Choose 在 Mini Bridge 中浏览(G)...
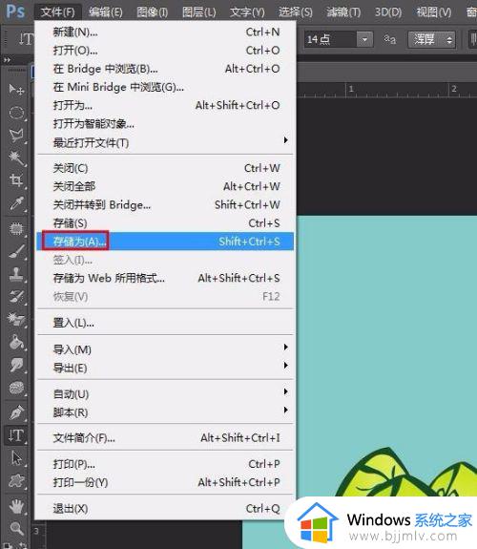 click(165, 87)
